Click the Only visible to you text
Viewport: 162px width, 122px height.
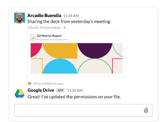coord(48,84)
